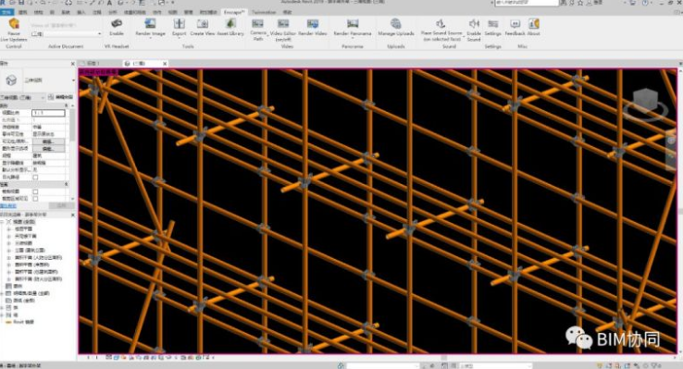Select 立面 (建筑立面) in Project Browser
Screen dimensions: 683x369
click(30, 251)
